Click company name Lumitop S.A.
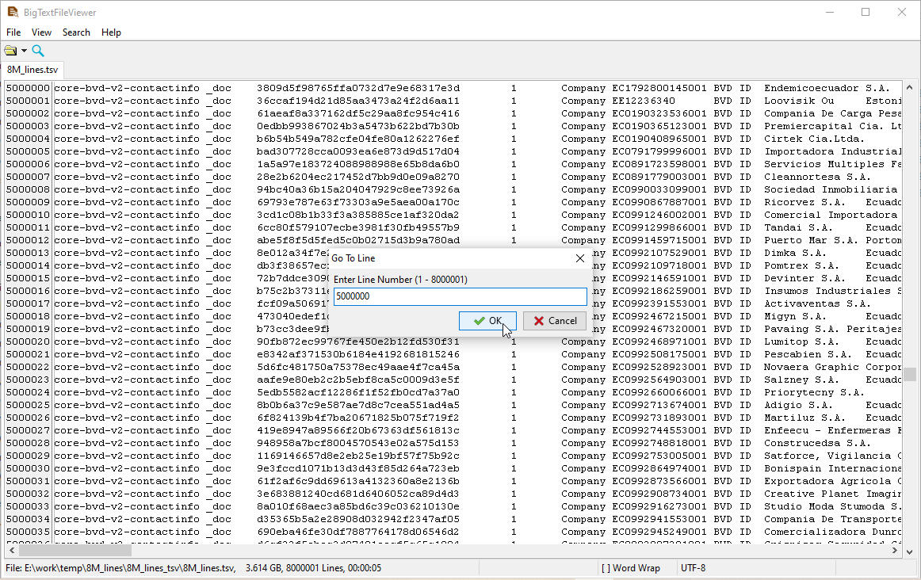The width and height of the screenshot is (921, 580). [802, 342]
